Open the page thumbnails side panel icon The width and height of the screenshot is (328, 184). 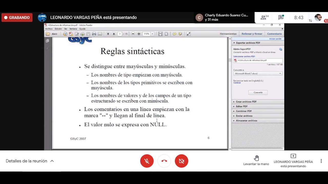47,41
